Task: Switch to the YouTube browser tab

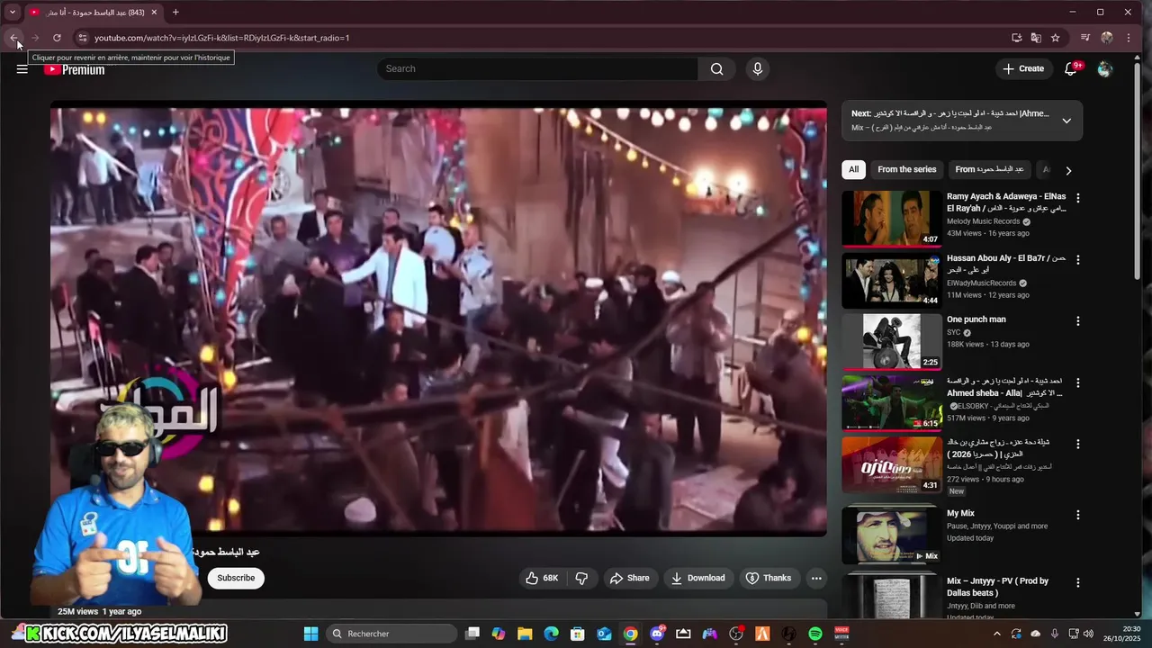Action: pos(93,12)
